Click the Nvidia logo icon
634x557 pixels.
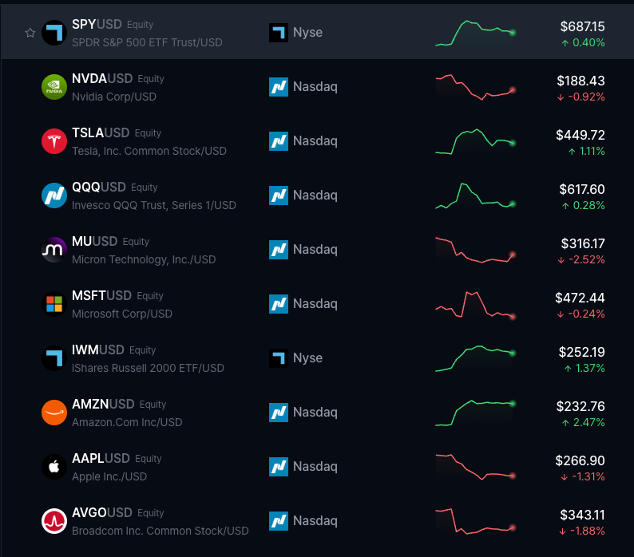click(53, 87)
